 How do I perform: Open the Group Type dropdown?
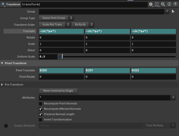tap(56, 18)
